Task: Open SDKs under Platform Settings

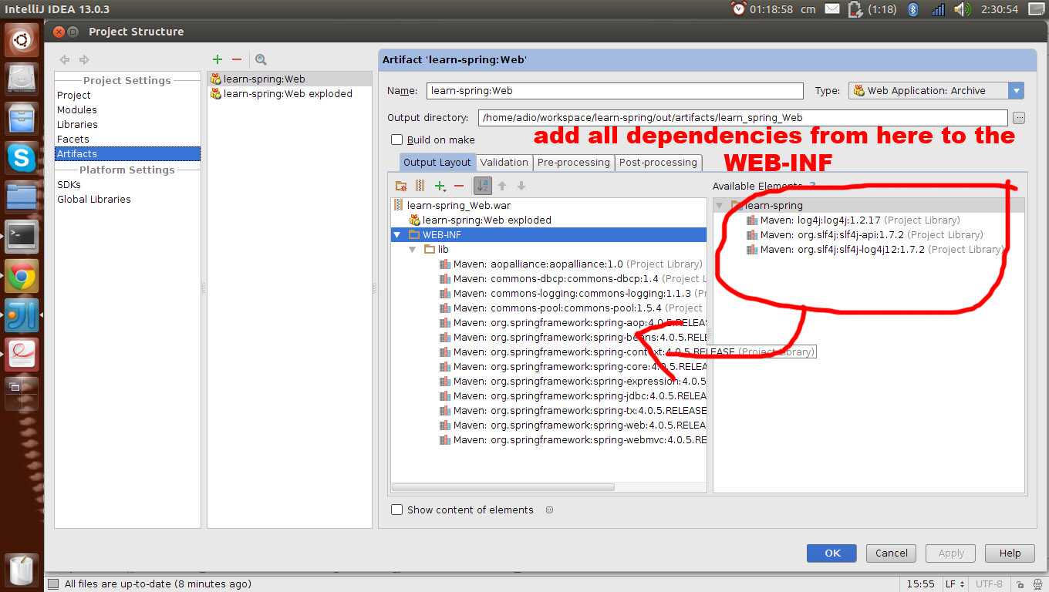Action: click(x=69, y=184)
